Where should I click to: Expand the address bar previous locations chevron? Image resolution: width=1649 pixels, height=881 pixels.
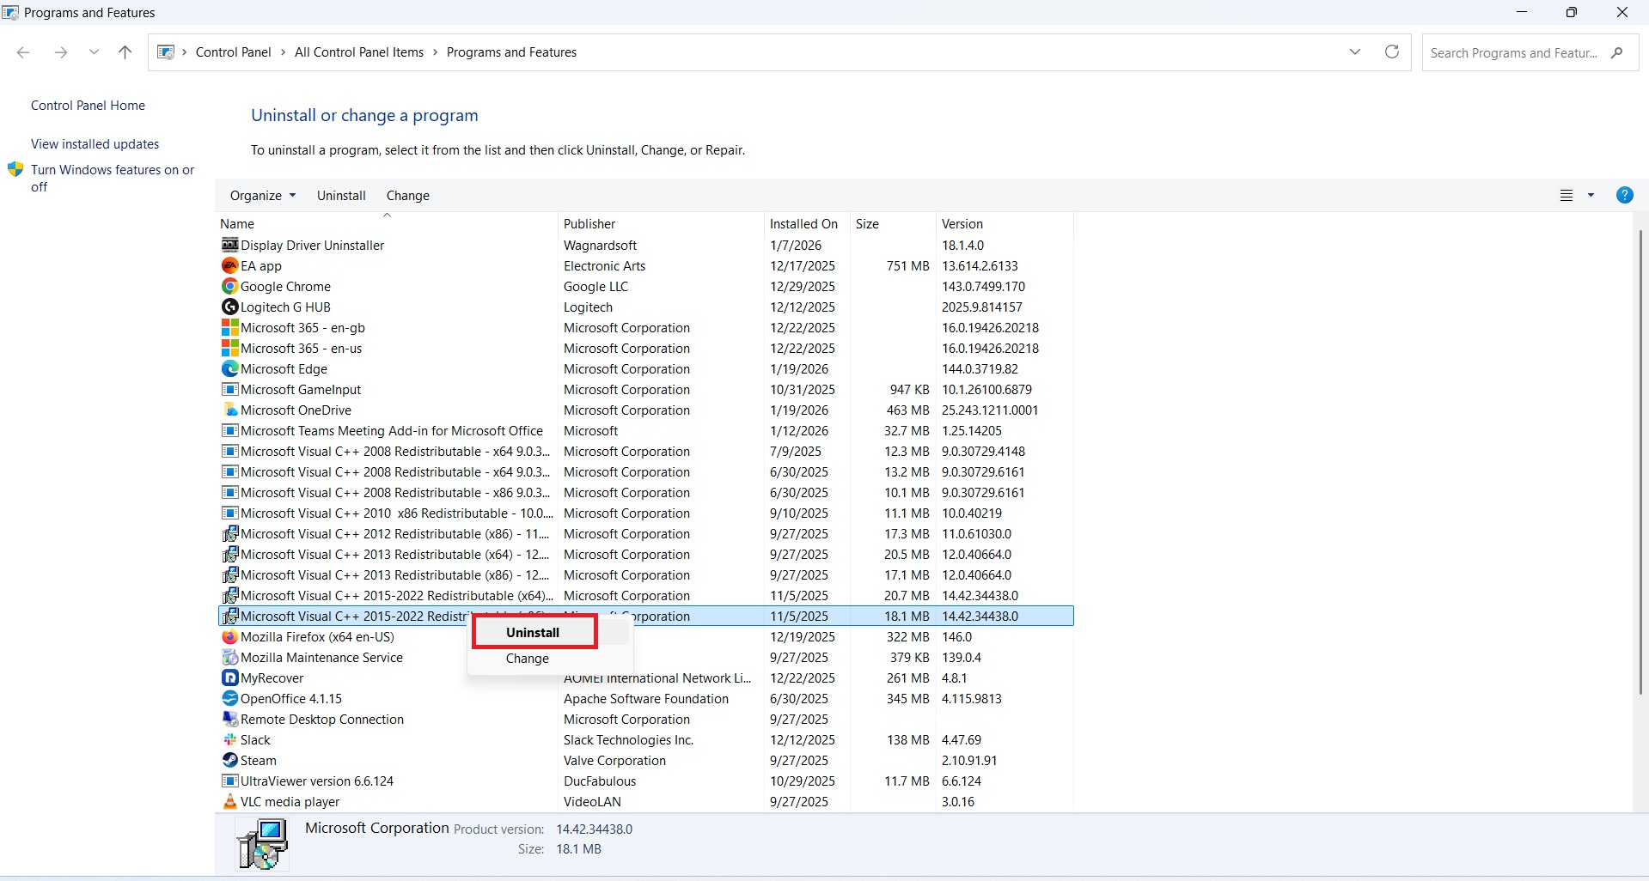[1355, 52]
